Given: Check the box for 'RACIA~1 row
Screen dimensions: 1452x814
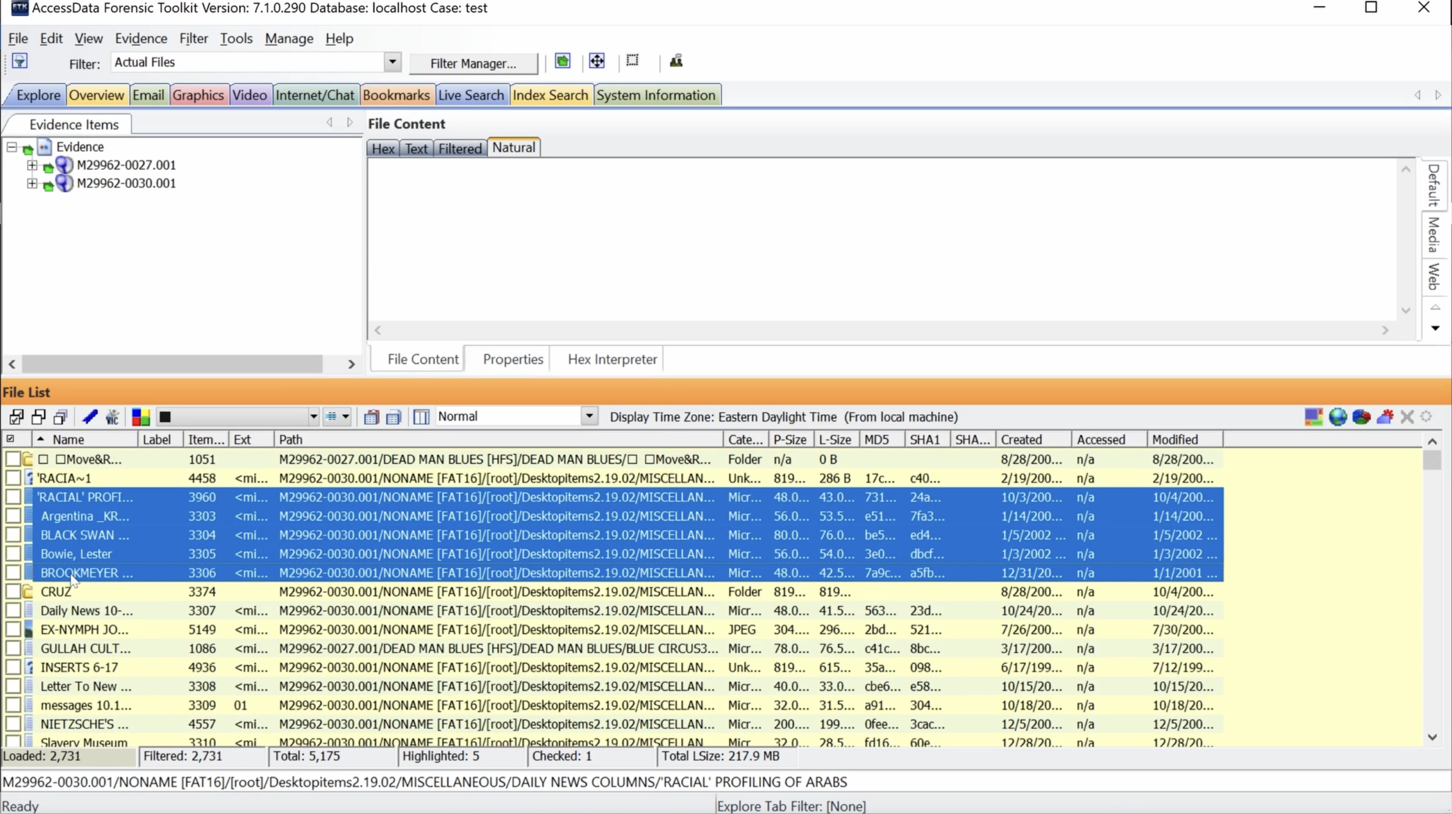Looking at the screenshot, I should point(13,478).
